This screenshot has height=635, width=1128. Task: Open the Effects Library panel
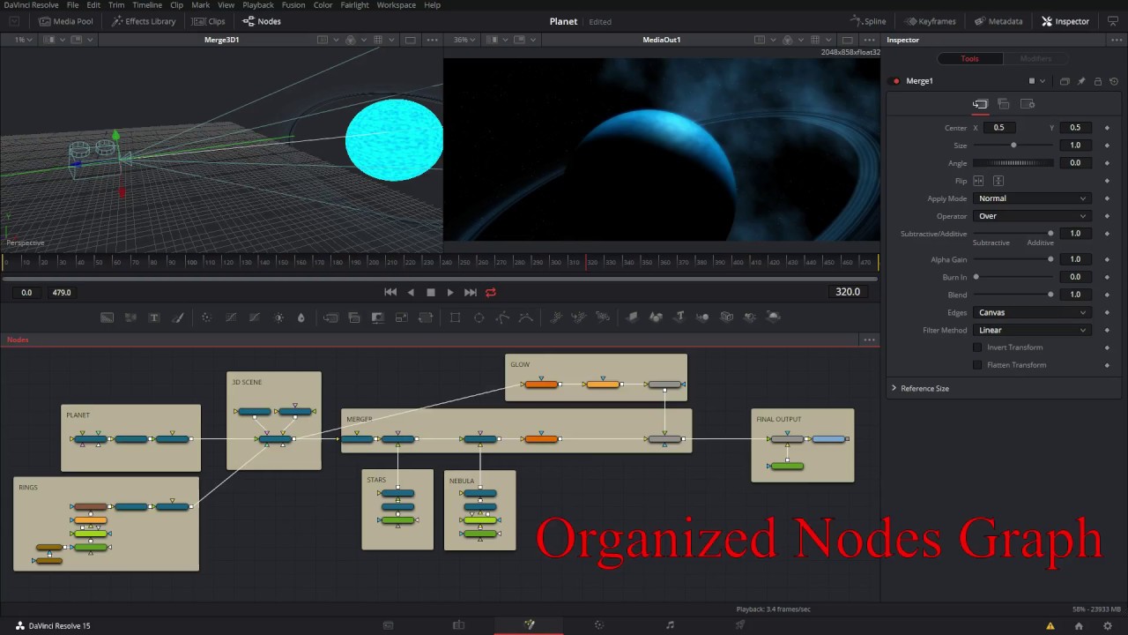(x=144, y=21)
